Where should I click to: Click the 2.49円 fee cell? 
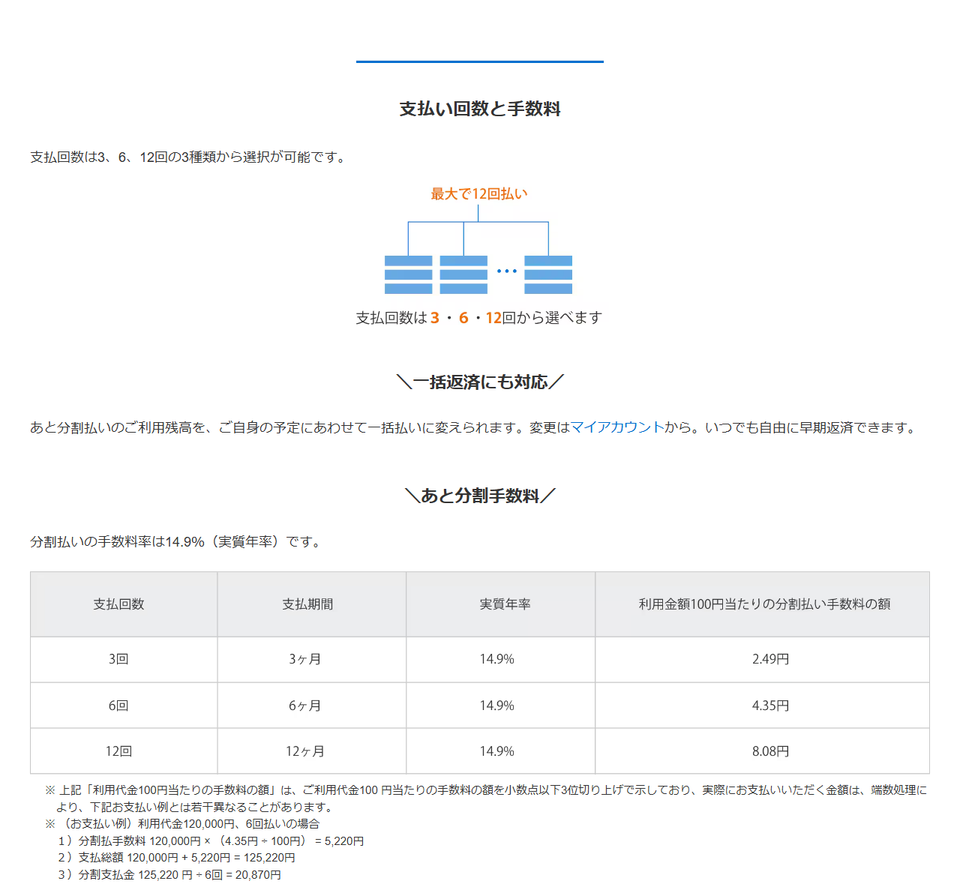pyautogui.click(x=763, y=660)
